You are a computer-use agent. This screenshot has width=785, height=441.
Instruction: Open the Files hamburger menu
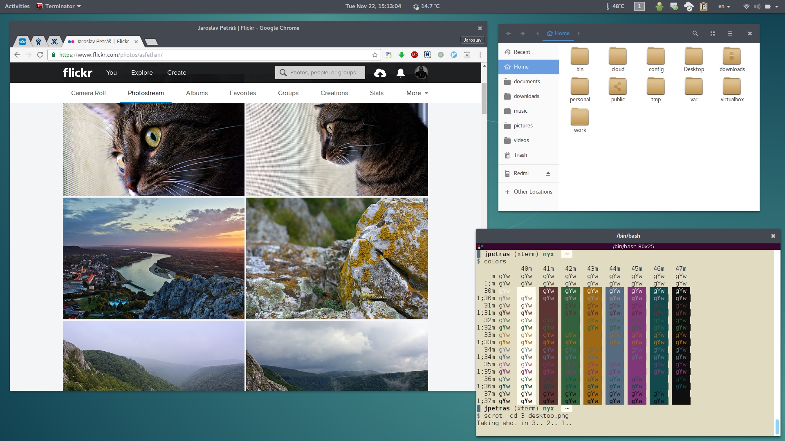730,33
